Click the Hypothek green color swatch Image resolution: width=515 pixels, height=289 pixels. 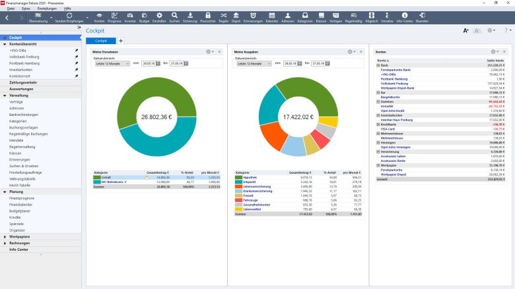[240, 176]
